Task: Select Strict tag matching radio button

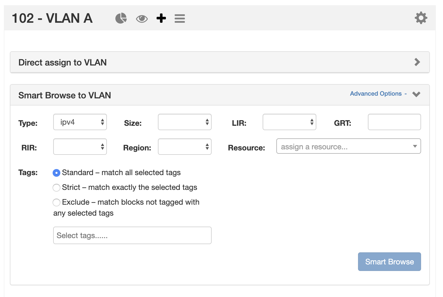Action: pyautogui.click(x=56, y=188)
